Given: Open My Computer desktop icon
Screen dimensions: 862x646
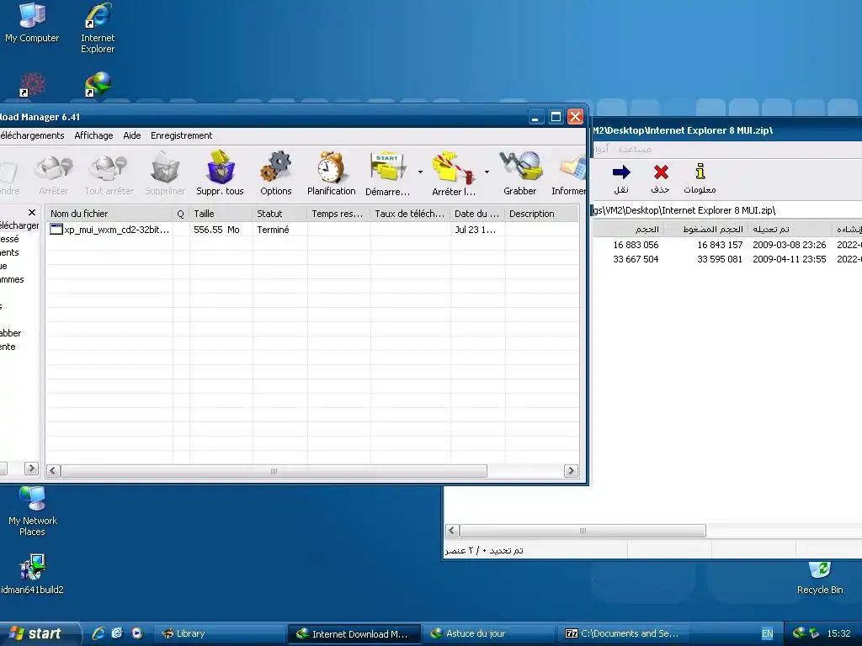Looking at the screenshot, I should (x=32, y=23).
